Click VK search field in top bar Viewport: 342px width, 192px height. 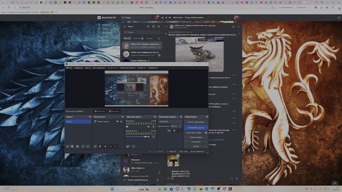137,18
